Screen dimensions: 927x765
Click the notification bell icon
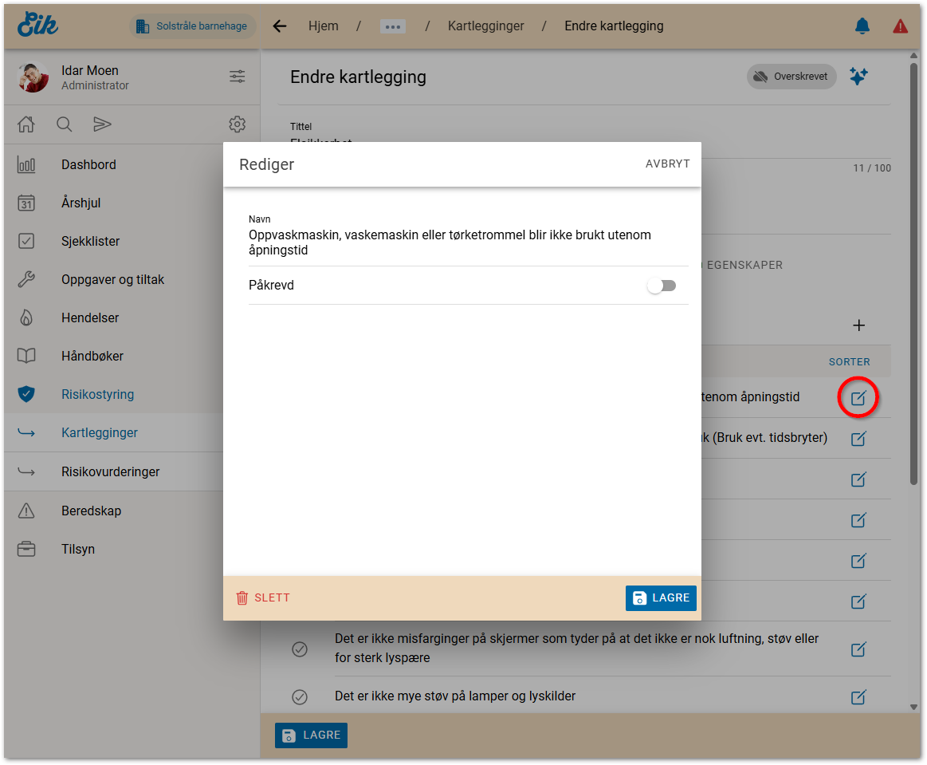[x=862, y=26]
